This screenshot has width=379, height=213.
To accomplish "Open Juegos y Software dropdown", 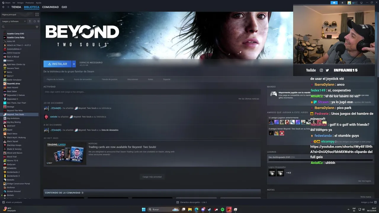I will pyautogui.click(x=14, y=21).
